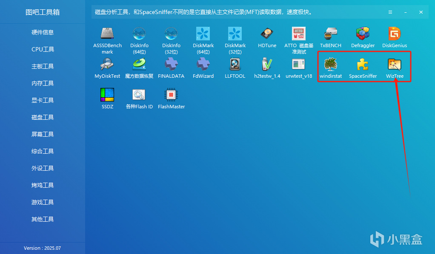Screen dimensions: 435x254
Task: Launch DiskGenius partition tool
Action: point(395,37)
